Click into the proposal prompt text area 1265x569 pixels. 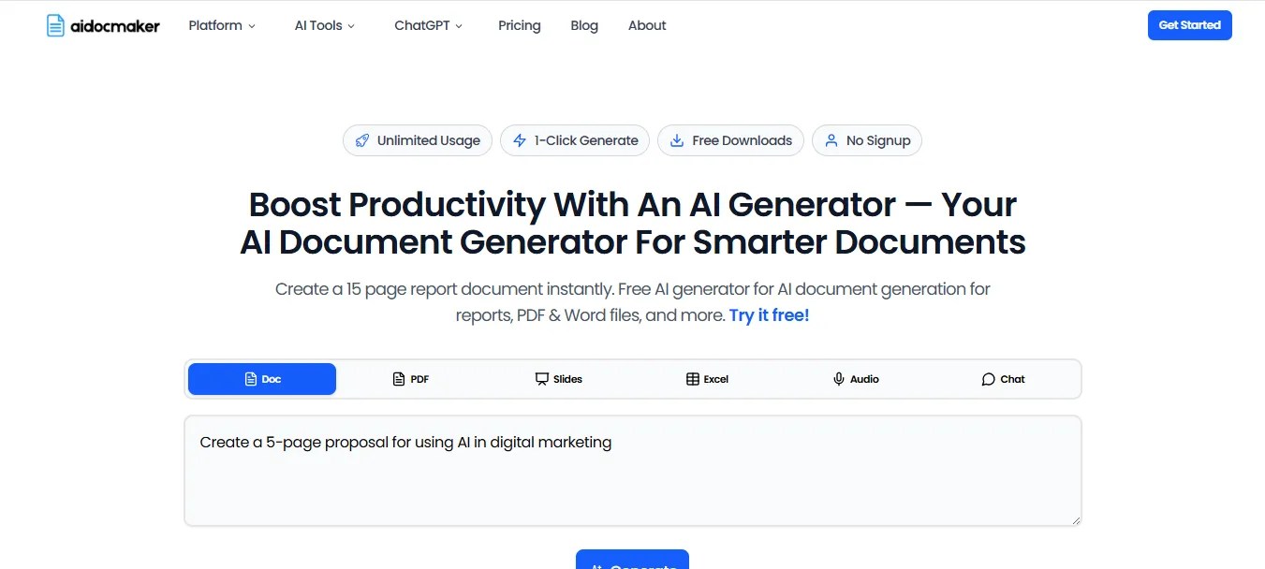point(633,471)
